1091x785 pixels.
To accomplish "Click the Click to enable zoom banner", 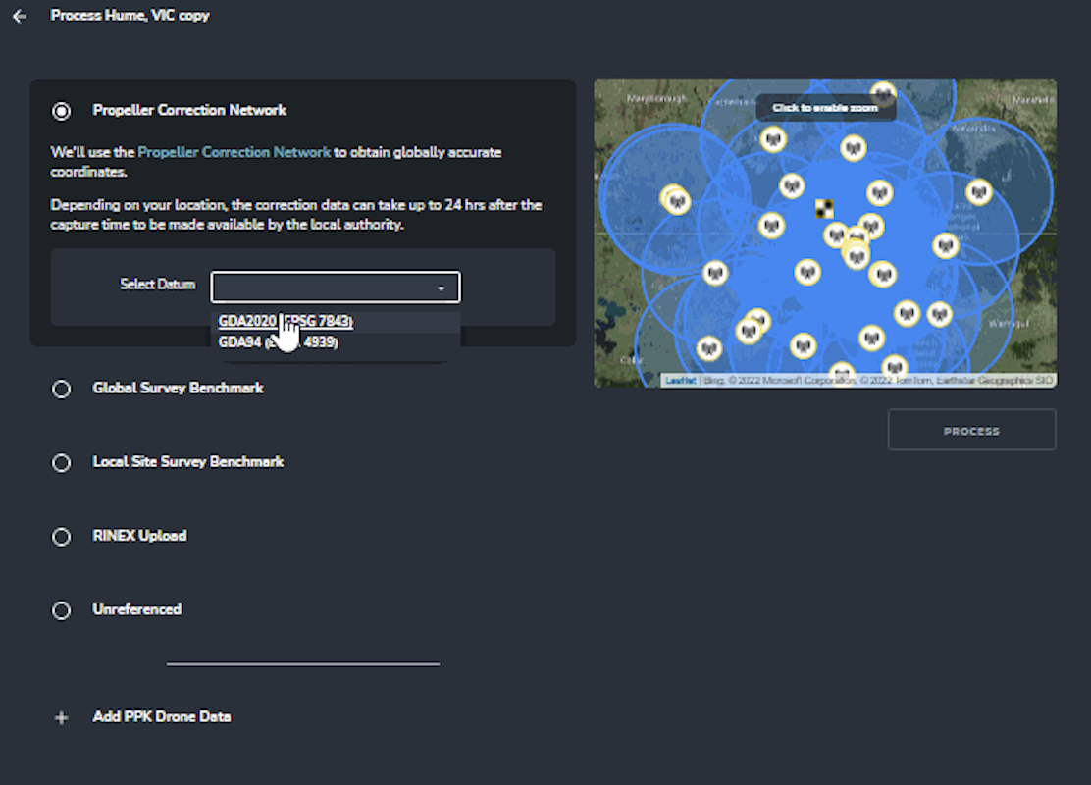I will (x=825, y=107).
